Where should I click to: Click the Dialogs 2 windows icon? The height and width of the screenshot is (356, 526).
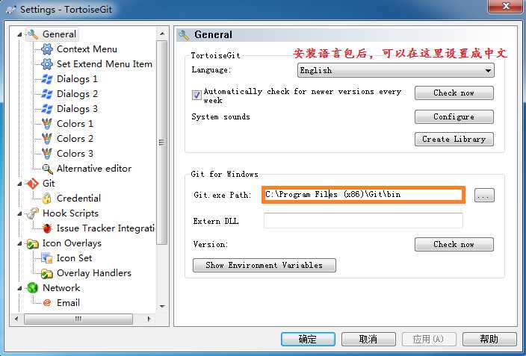(x=46, y=94)
